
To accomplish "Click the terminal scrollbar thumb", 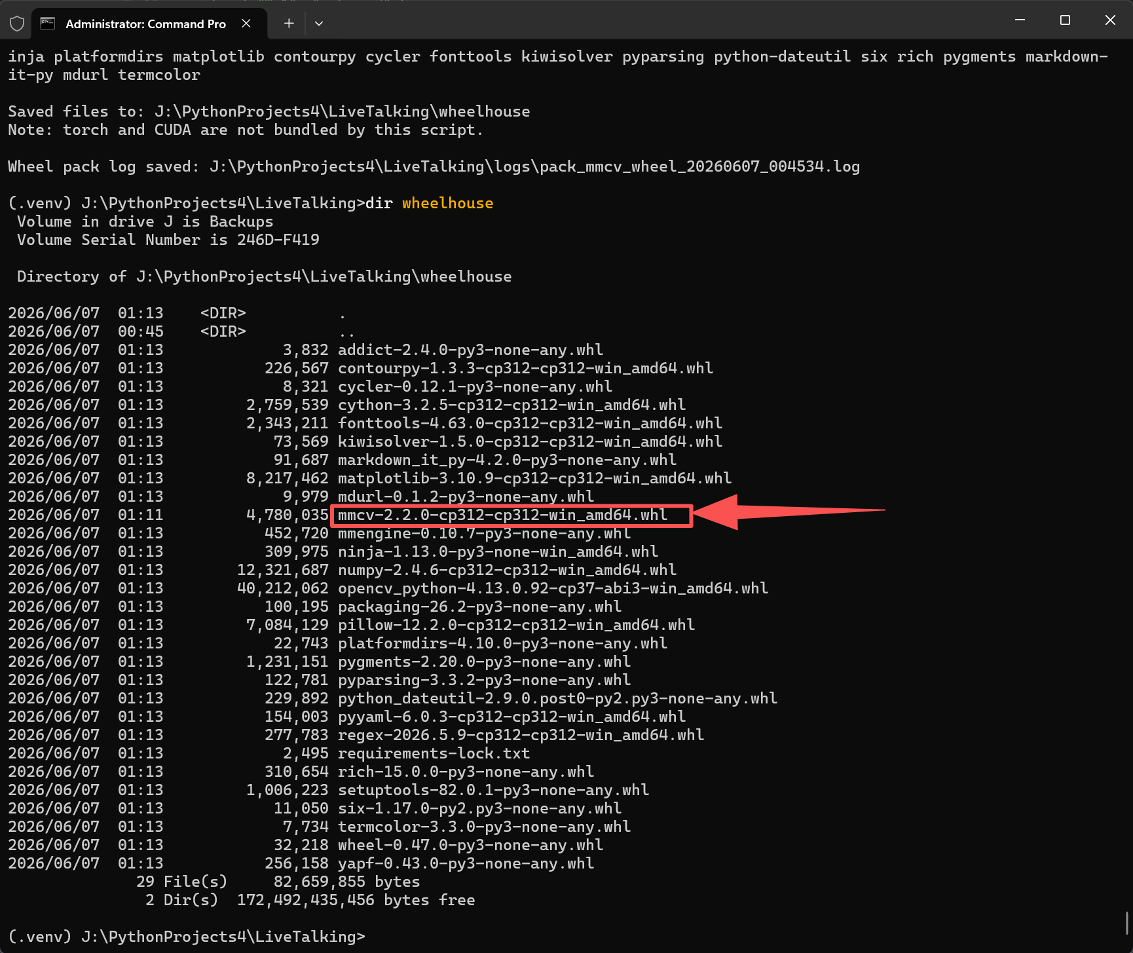I will click(1127, 924).
